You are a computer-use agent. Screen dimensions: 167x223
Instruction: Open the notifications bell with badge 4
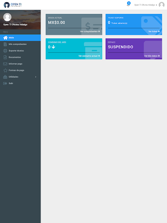128,4
